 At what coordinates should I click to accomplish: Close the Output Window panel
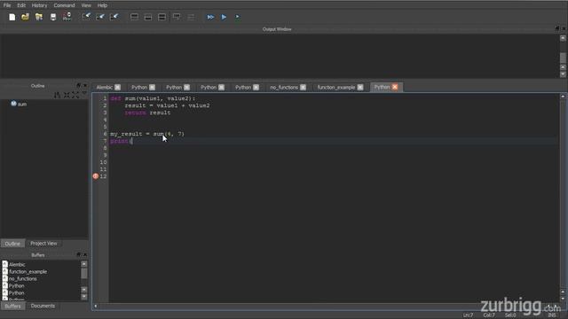(564, 28)
